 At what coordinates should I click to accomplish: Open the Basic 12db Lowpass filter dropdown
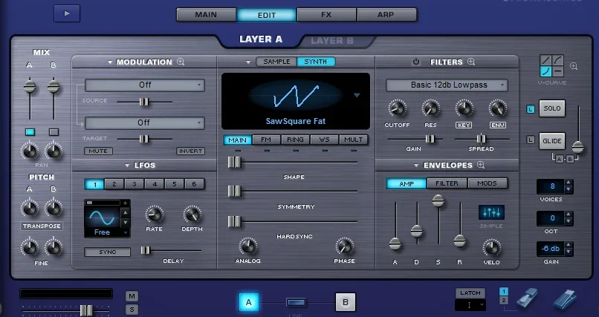pos(447,85)
